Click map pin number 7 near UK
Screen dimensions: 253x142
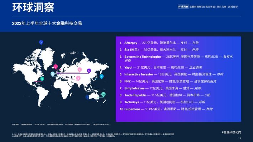pos(56,67)
